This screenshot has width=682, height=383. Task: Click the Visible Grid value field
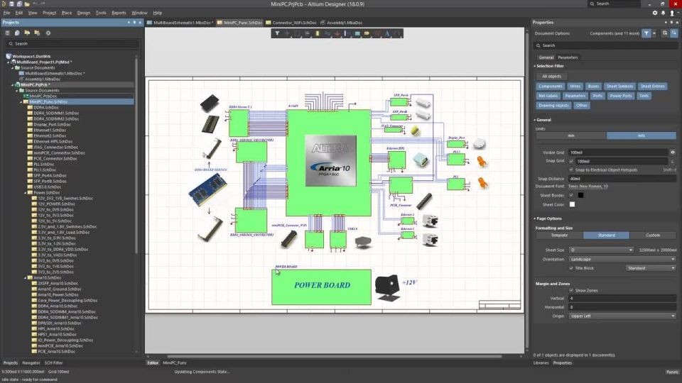coord(618,152)
